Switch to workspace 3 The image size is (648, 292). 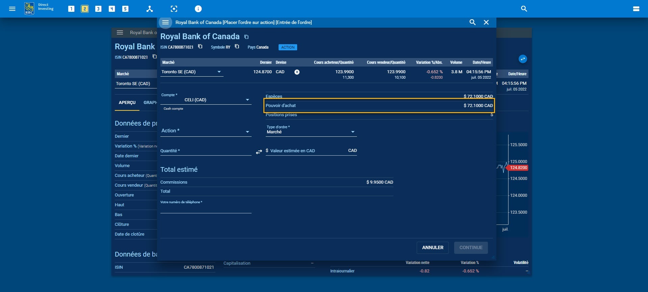[x=98, y=9]
